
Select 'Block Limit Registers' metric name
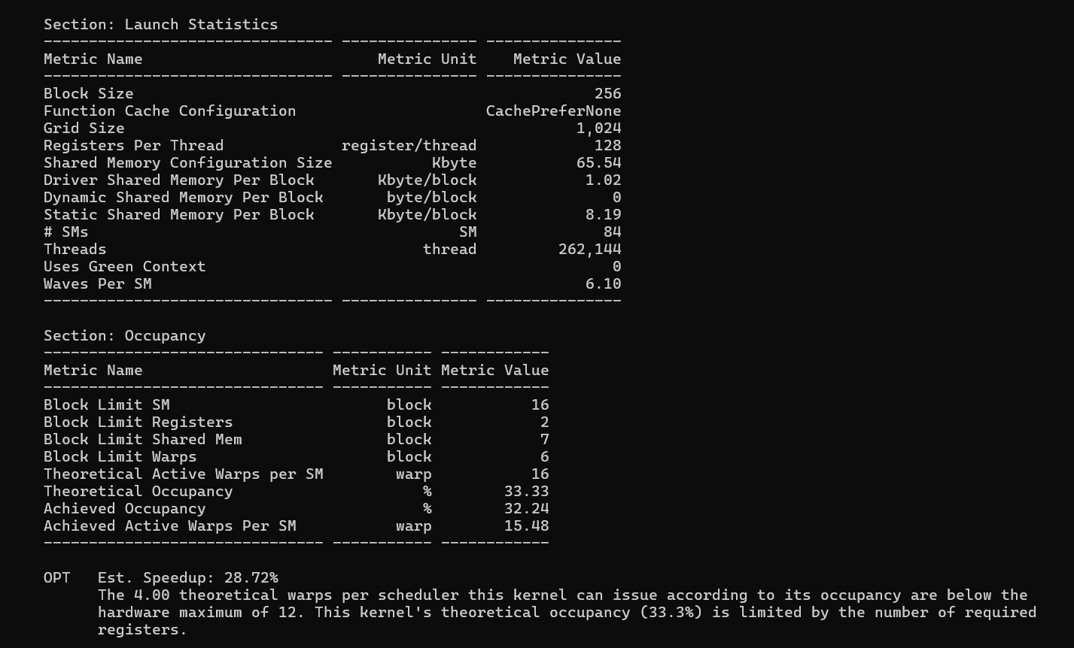(138, 422)
